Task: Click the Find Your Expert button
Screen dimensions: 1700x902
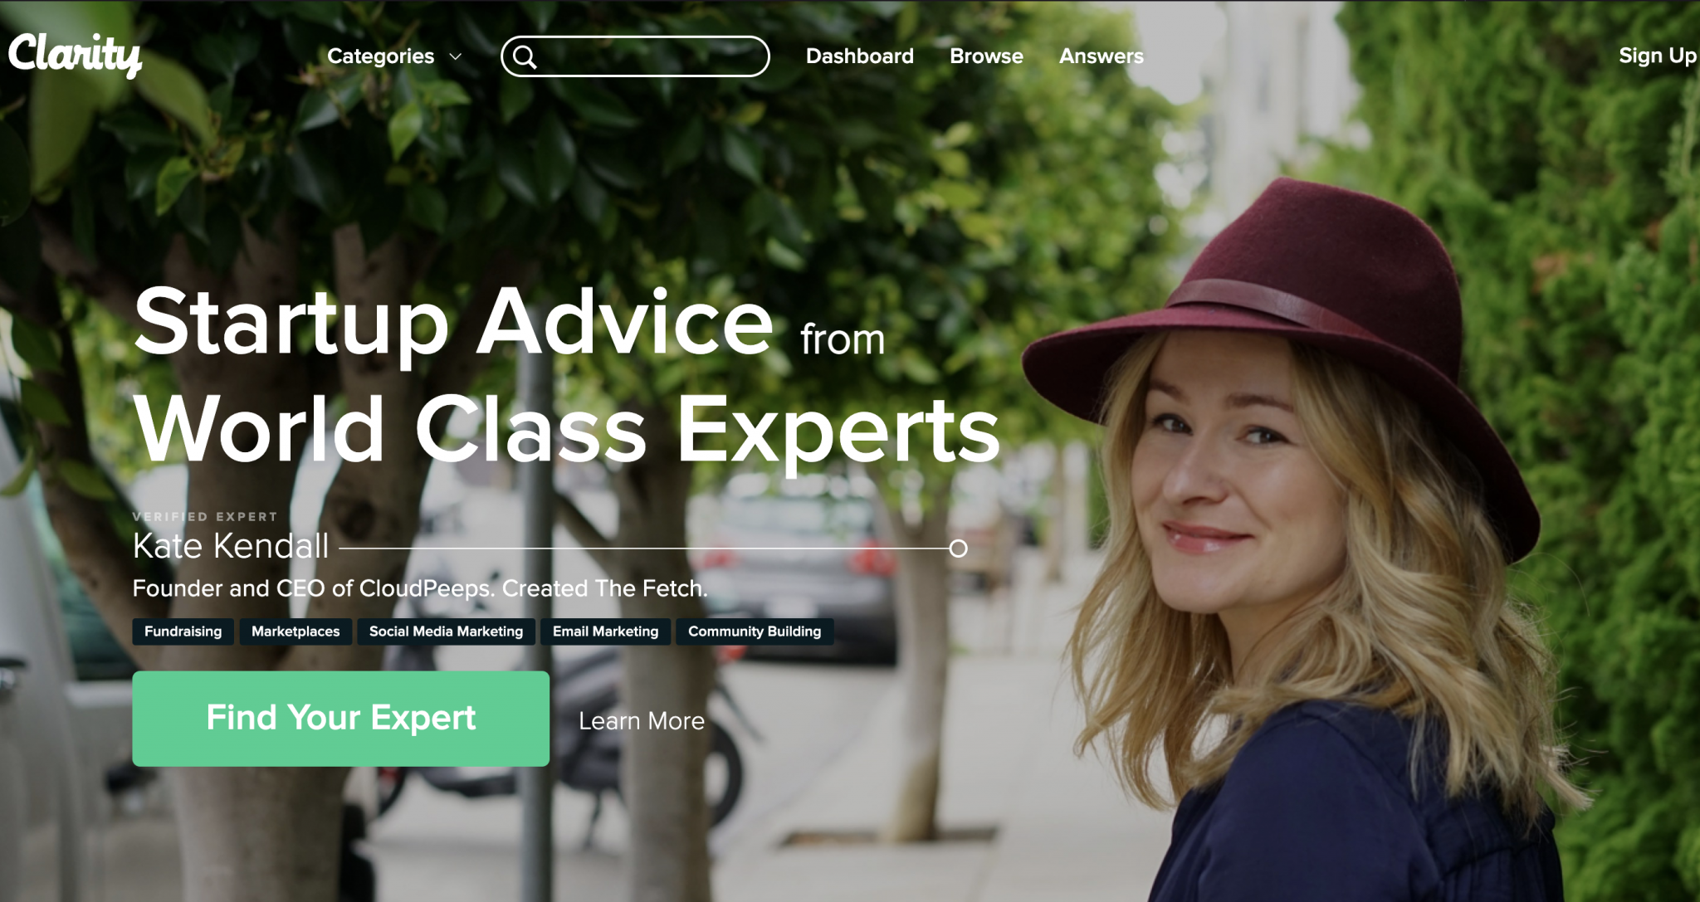Action: [340, 719]
